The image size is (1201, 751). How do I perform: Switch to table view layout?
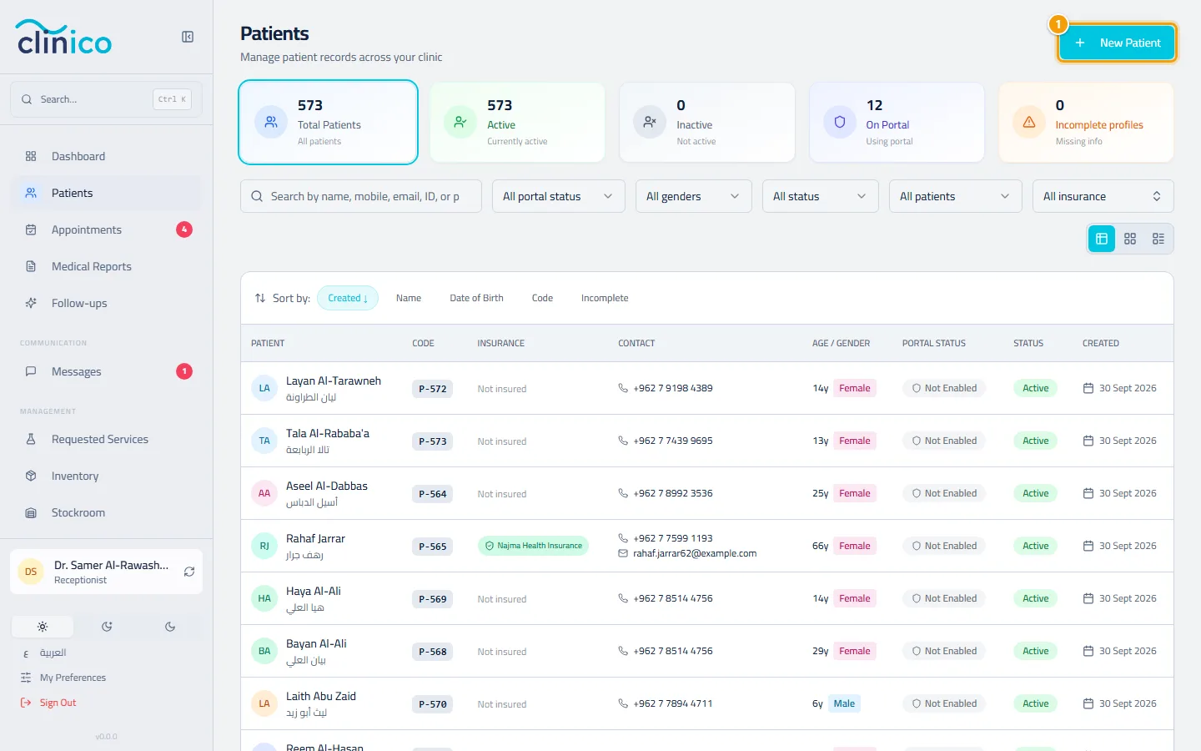pos(1102,239)
